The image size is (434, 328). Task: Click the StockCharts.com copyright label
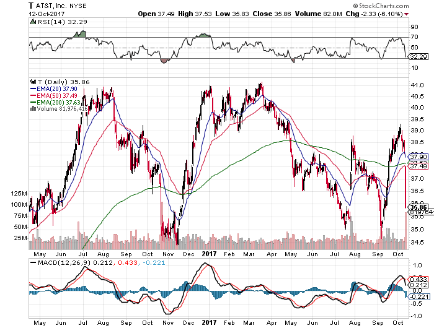pos(381,6)
